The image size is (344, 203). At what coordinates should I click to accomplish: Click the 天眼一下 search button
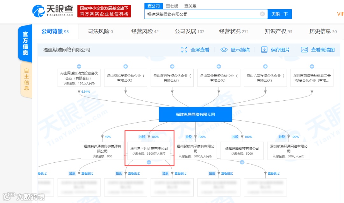point(280,14)
